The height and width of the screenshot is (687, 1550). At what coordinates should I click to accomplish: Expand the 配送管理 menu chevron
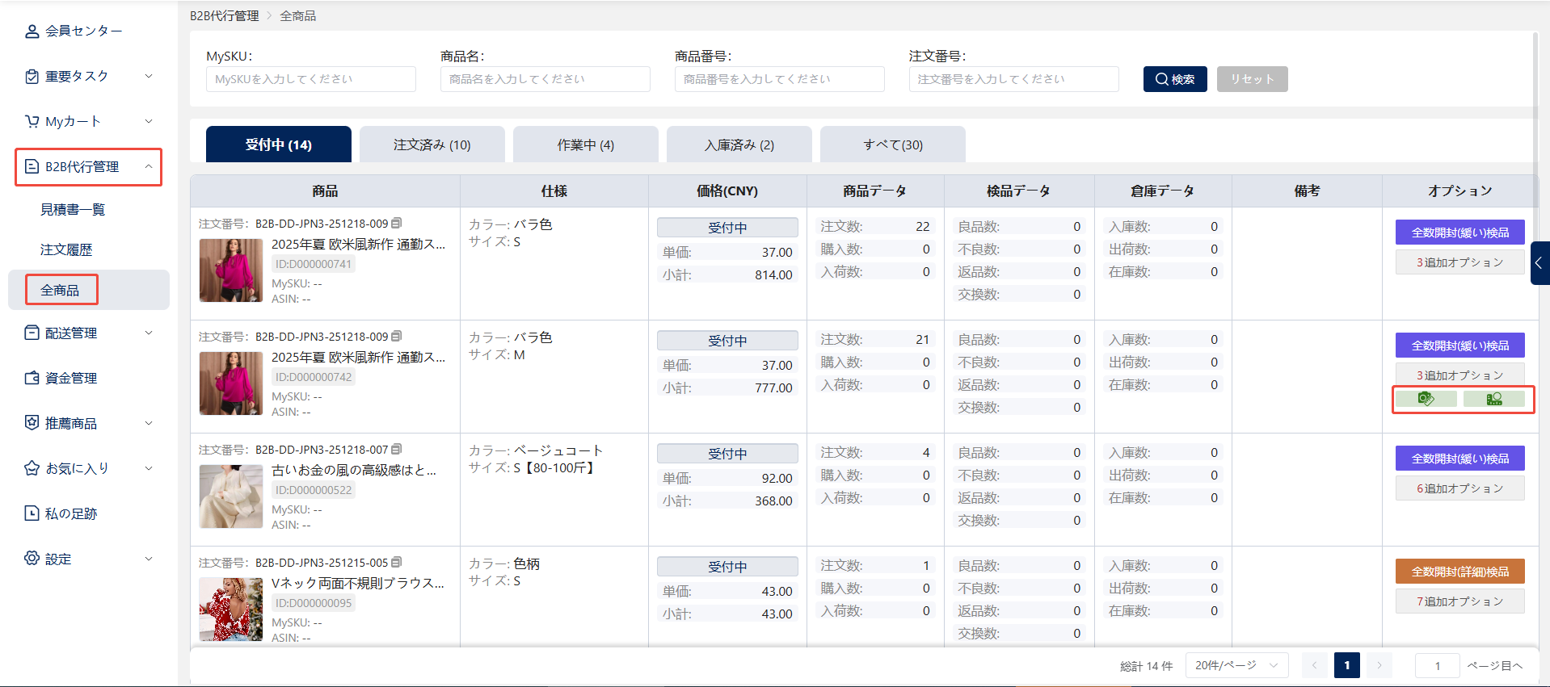pyautogui.click(x=149, y=333)
